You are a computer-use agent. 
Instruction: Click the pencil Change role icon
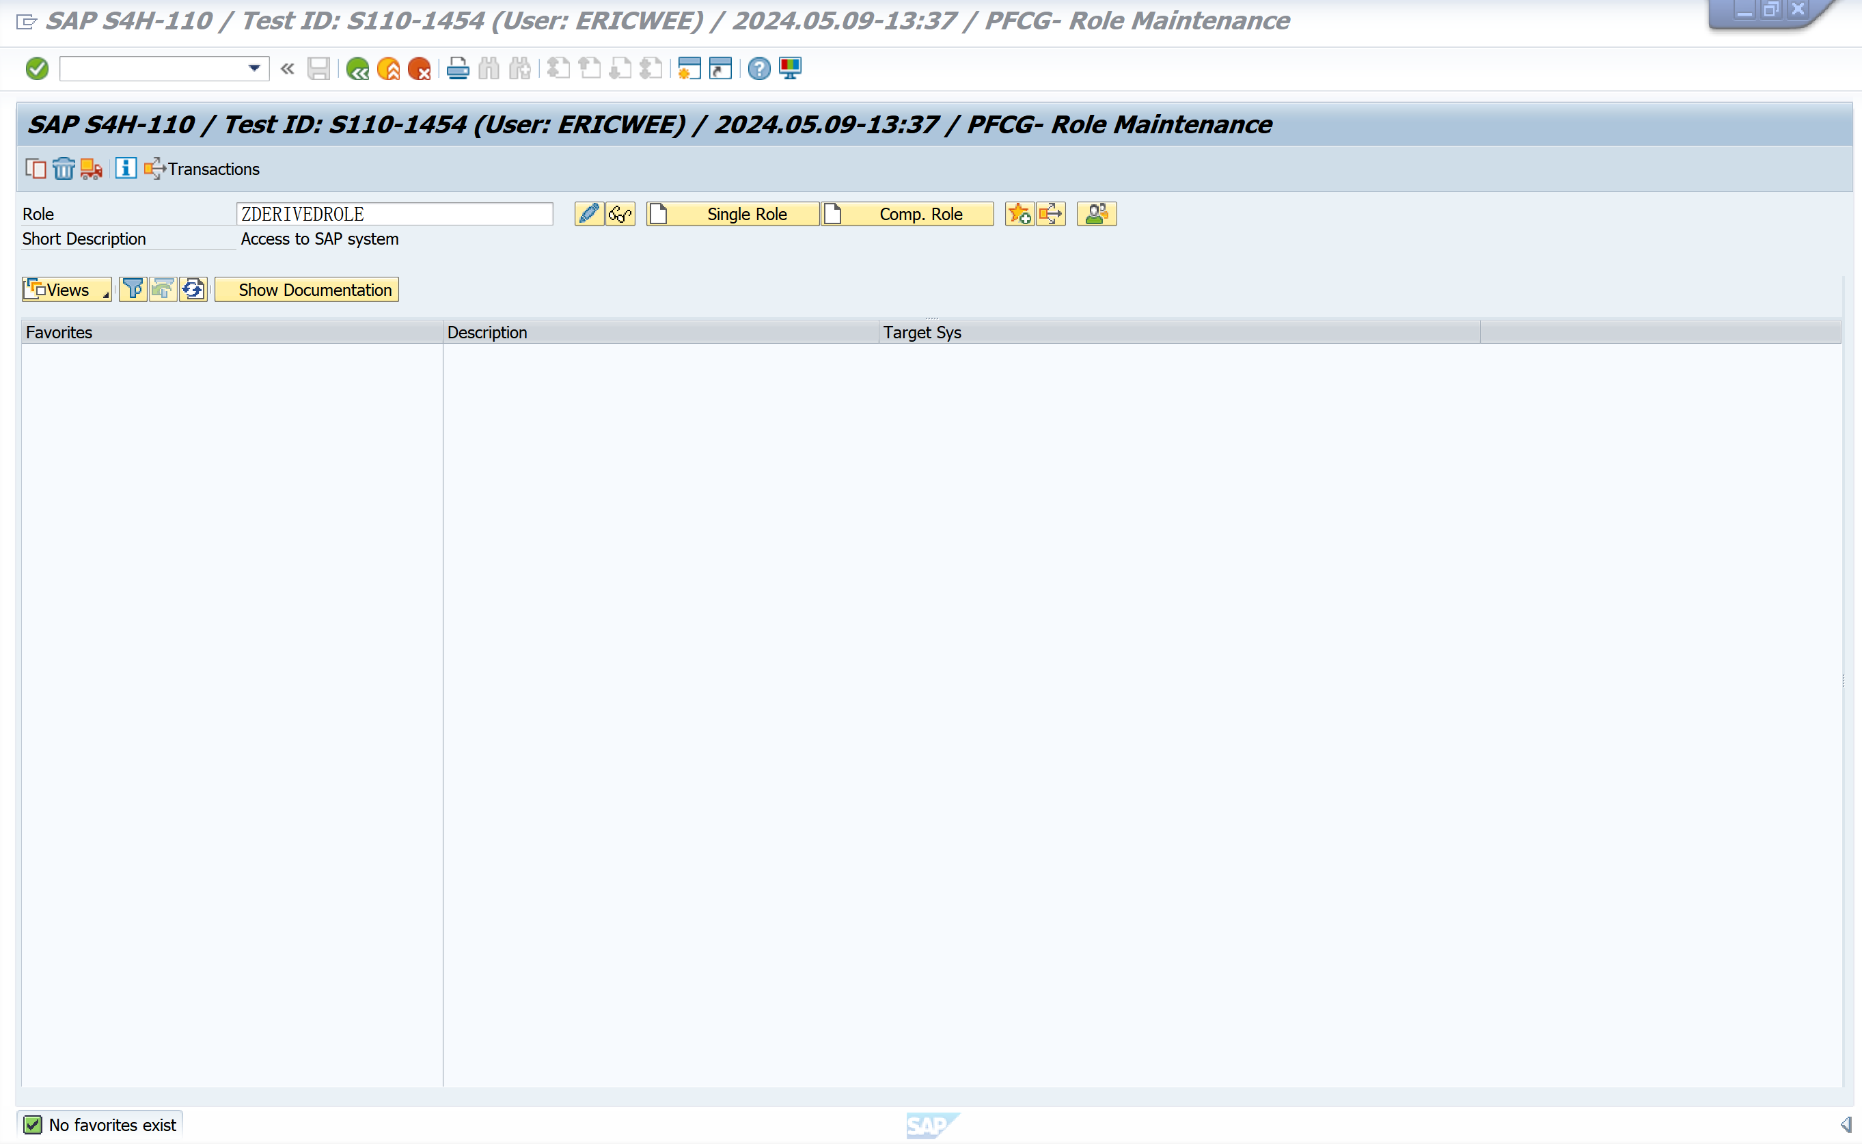tap(588, 214)
